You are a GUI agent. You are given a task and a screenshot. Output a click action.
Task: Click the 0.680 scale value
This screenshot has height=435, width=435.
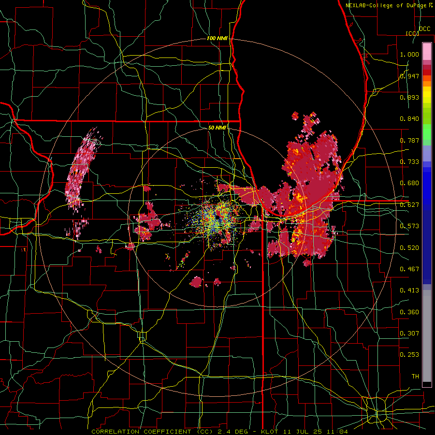[409, 183]
